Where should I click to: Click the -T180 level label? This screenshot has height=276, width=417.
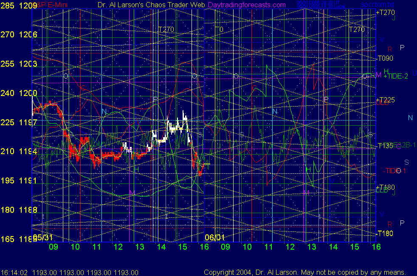pos(385,234)
